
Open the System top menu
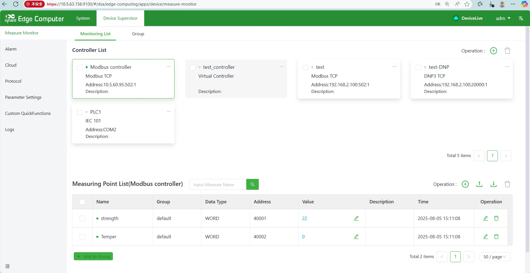83,18
